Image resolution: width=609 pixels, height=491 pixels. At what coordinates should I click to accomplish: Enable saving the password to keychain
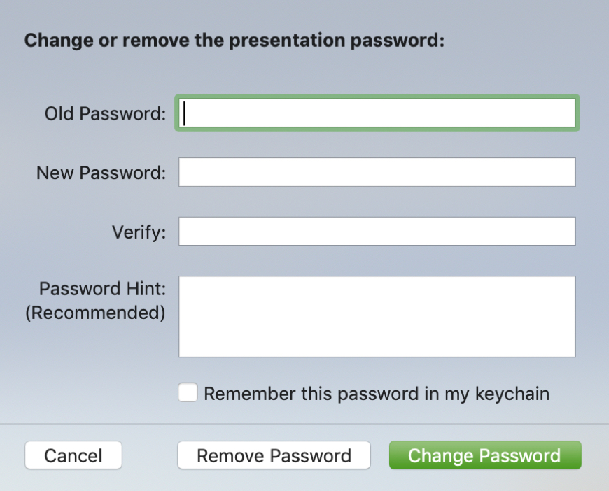[x=188, y=392]
